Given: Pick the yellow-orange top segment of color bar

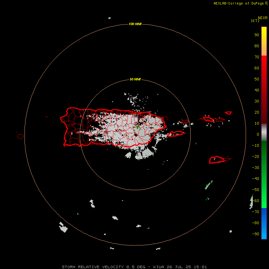Looking at the screenshot, I should point(264,41).
